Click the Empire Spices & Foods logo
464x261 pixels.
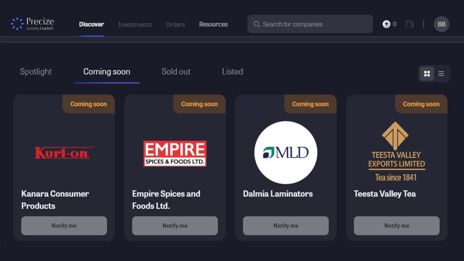(175, 154)
